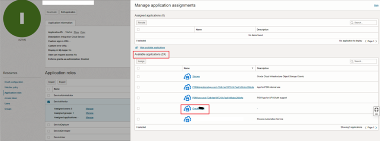380x141 pixels.
Task: Open the Help link
Action: [x=376, y=5]
